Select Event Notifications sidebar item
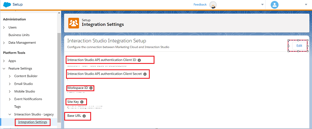This screenshot has height=129, width=312. pyautogui.click(x=28, y=99)
